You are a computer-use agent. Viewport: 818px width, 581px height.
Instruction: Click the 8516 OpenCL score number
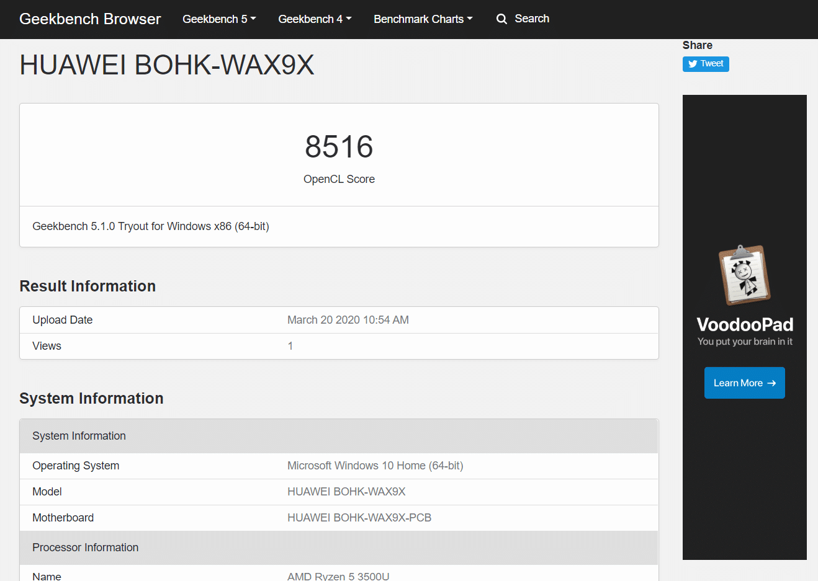(339, 147)
